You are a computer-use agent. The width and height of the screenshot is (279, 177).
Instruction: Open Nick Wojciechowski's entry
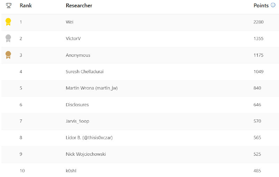point(85,154)
